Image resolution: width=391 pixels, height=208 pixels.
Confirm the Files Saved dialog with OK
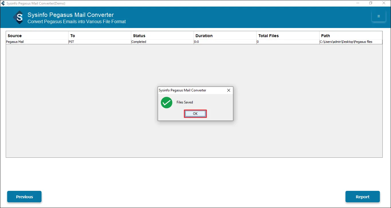pyautogui.click(x=195, y=114)
